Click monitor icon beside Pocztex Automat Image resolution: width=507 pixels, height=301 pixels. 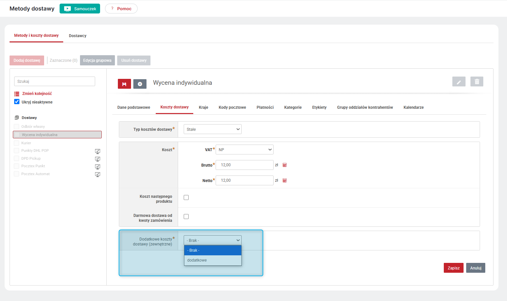tap(97, 174)
